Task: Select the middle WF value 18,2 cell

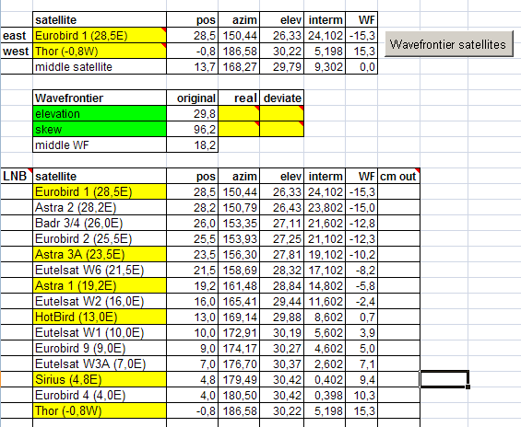Action: (x=193, y=144)
